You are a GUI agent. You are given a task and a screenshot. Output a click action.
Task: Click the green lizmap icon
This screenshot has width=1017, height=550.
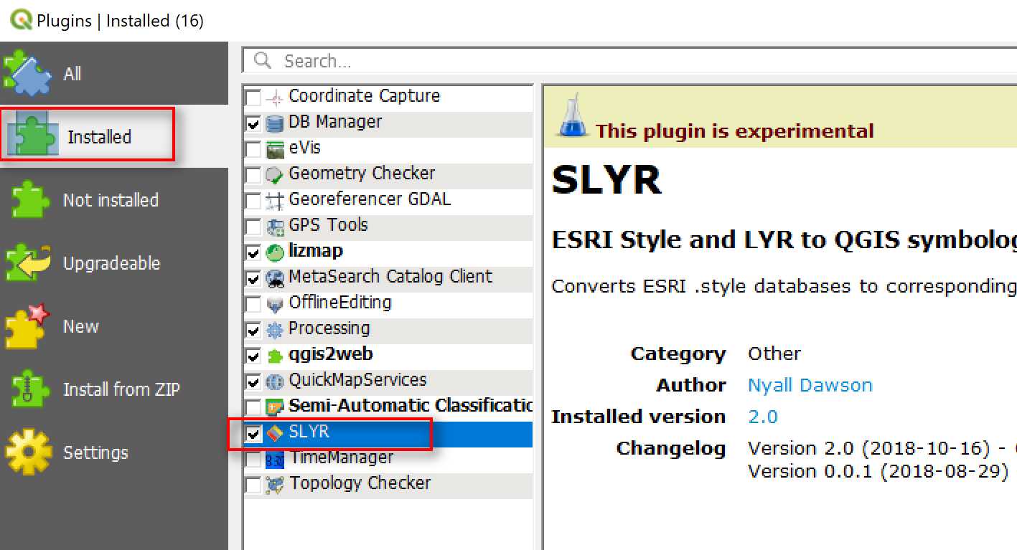coord(275,252)
